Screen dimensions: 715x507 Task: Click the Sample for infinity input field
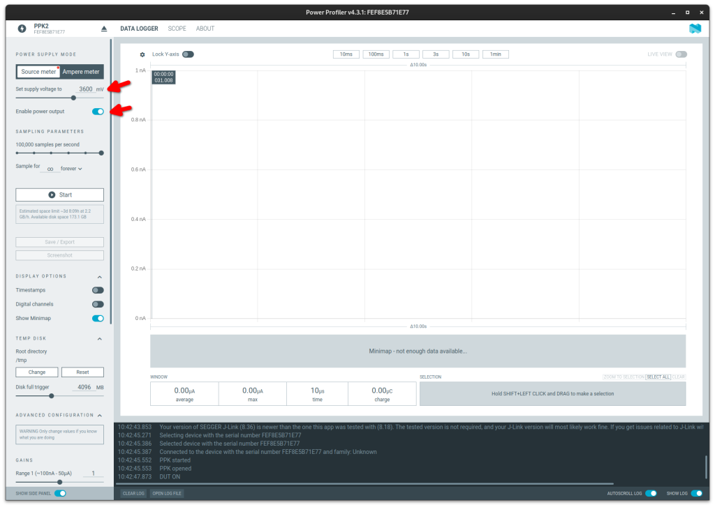[50, 169]
